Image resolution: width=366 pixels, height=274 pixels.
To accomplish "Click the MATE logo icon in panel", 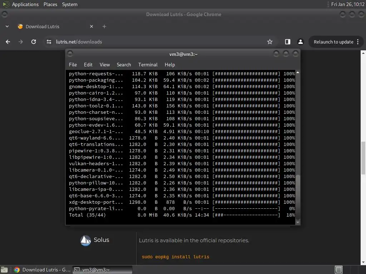I will tap(6, 4).
